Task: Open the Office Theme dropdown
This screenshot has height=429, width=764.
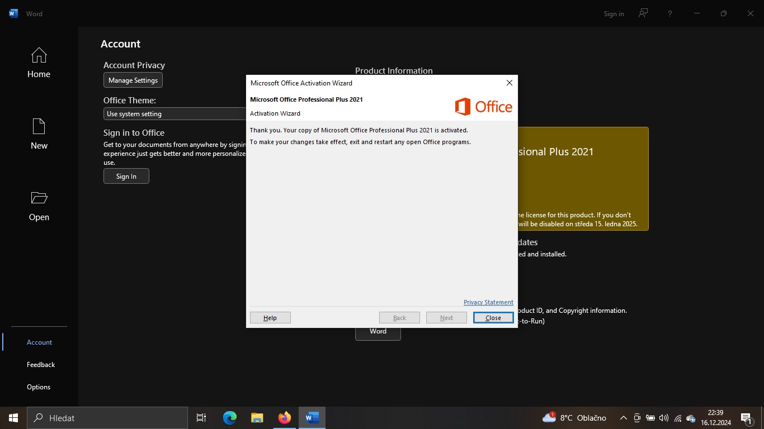Action: (x=175, y=113)
